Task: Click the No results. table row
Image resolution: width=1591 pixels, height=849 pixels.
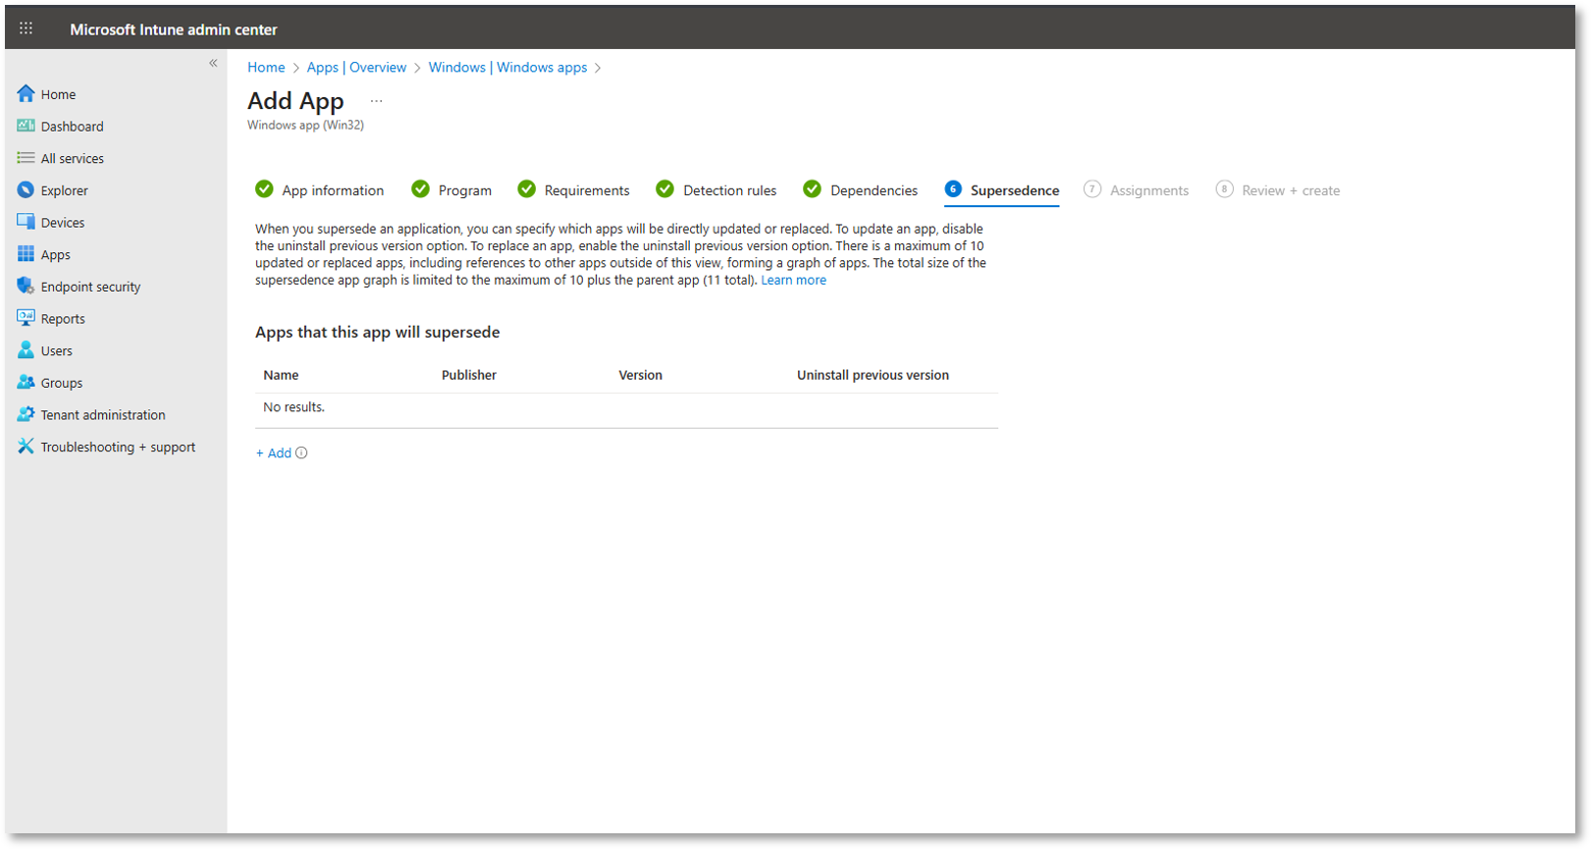Action: [626, 407]
